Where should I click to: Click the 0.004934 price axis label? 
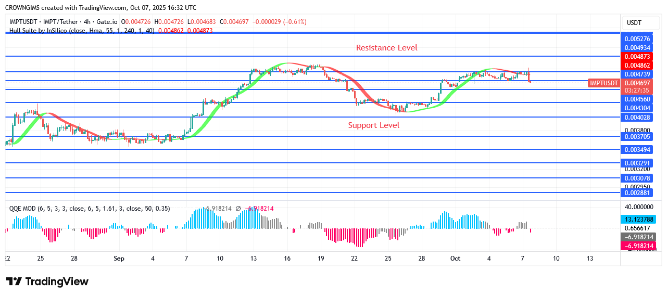click(x=638, y=48)
